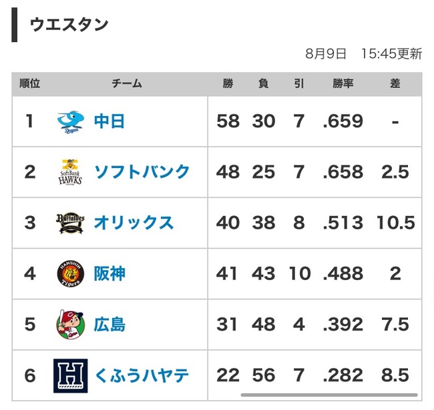Screen dimensions: 434x410
Task: Click the Orix Buffaloes team logo
Action: click(70, 223)
